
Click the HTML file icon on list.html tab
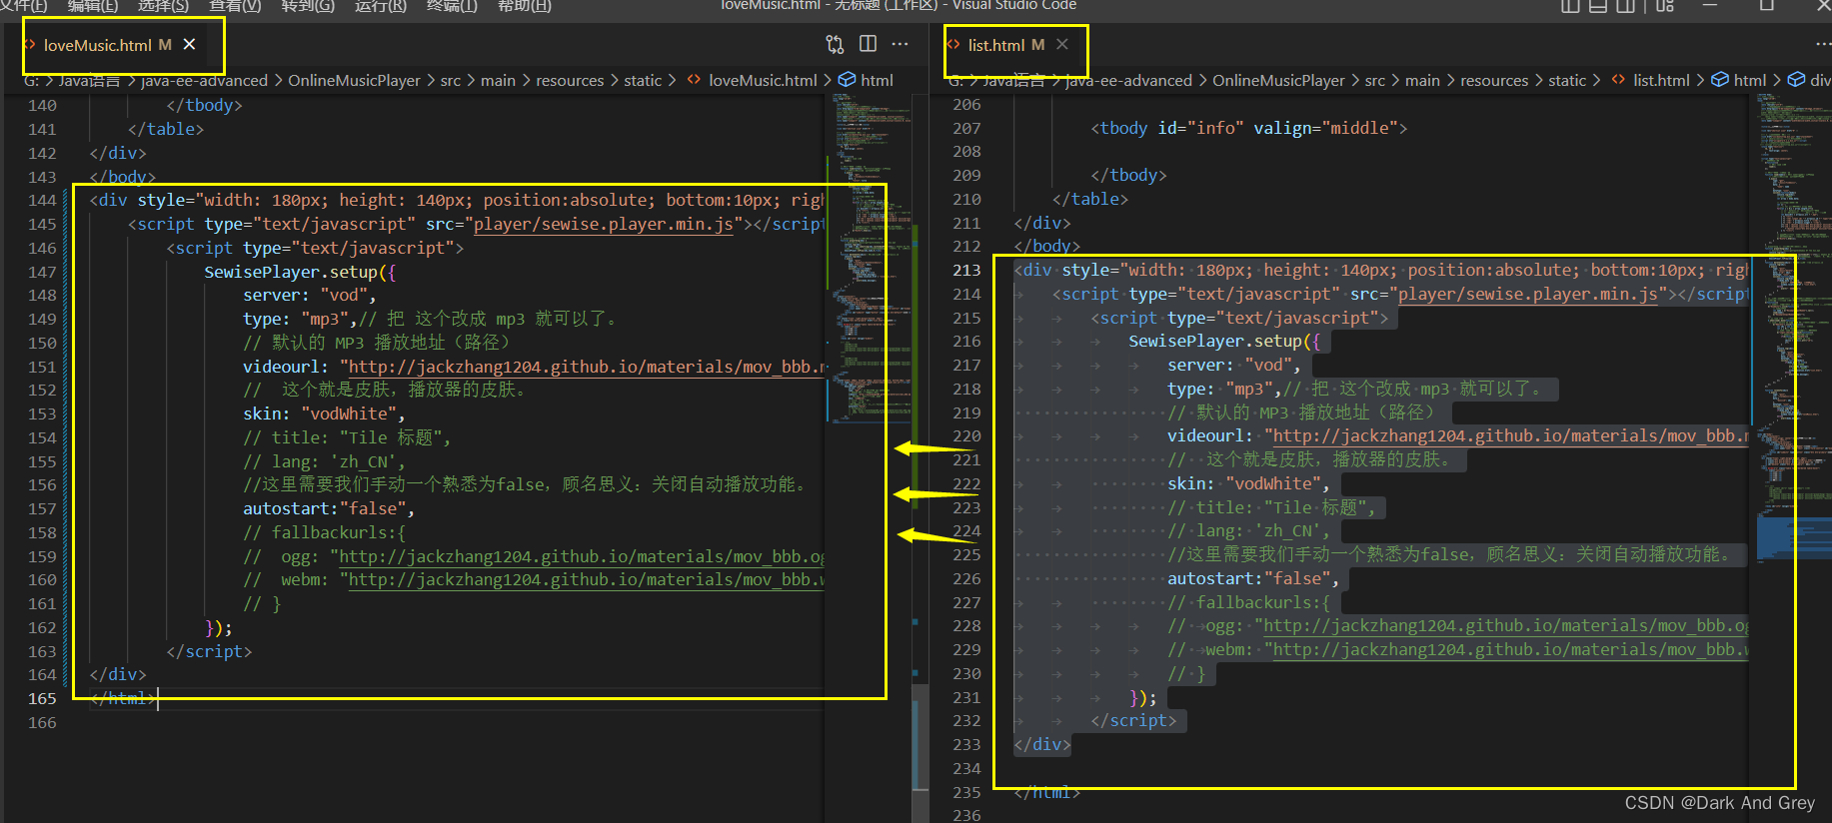click(x=953, y=45)
